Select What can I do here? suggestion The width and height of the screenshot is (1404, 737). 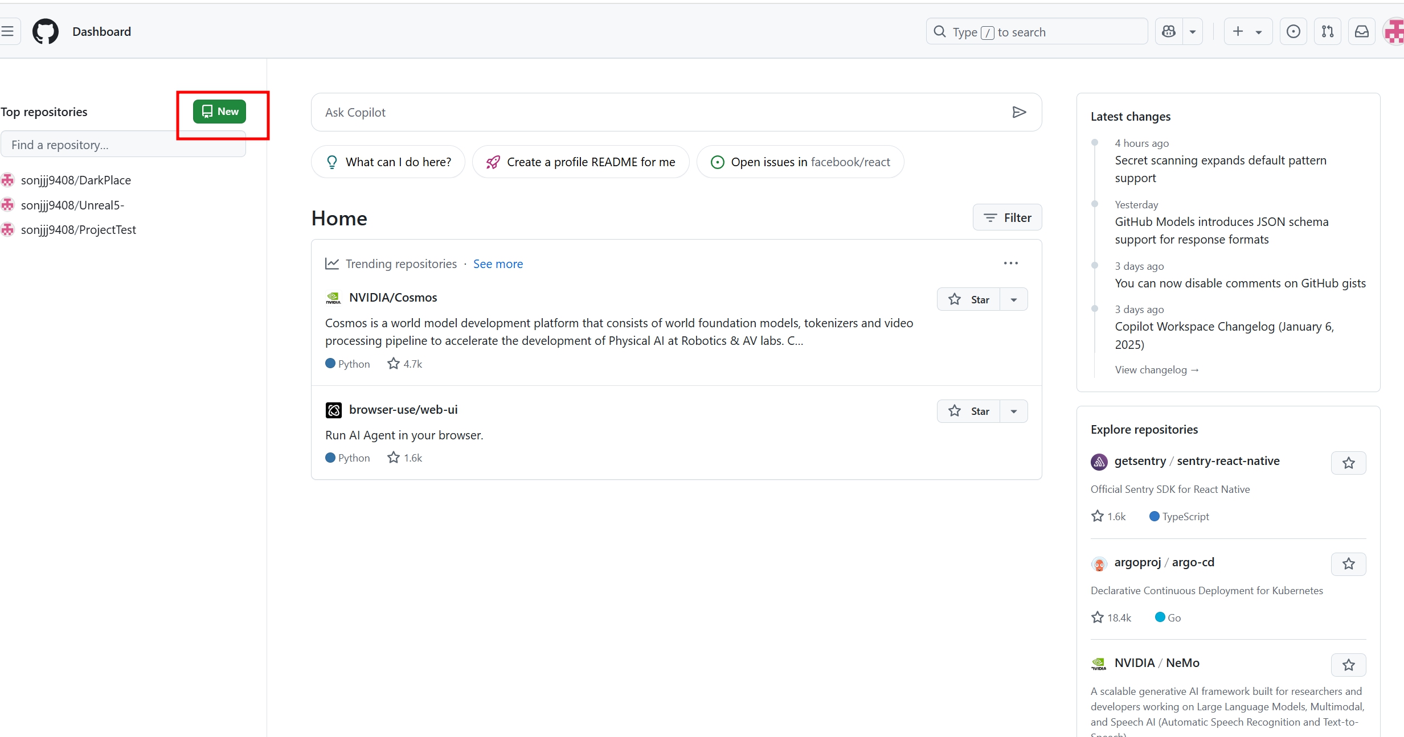pos(388,162)
